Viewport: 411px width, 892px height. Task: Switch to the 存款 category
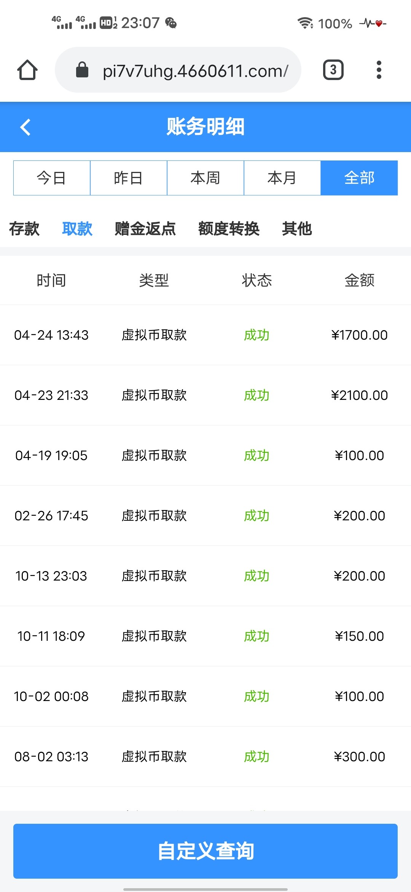(x=24, y=229)
